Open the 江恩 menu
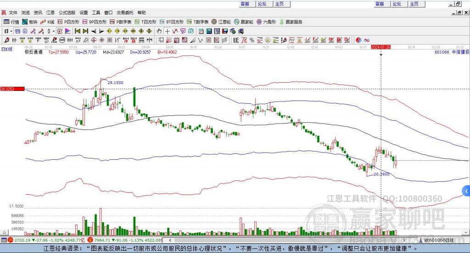This screenshot has width=470, height=253. pos(50,12)
